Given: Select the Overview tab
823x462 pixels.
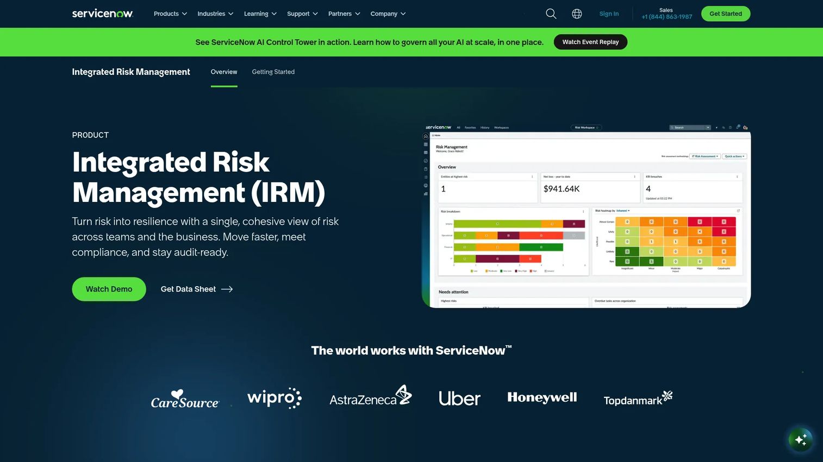Looking at the screenshot, I should tap(224, 72).
